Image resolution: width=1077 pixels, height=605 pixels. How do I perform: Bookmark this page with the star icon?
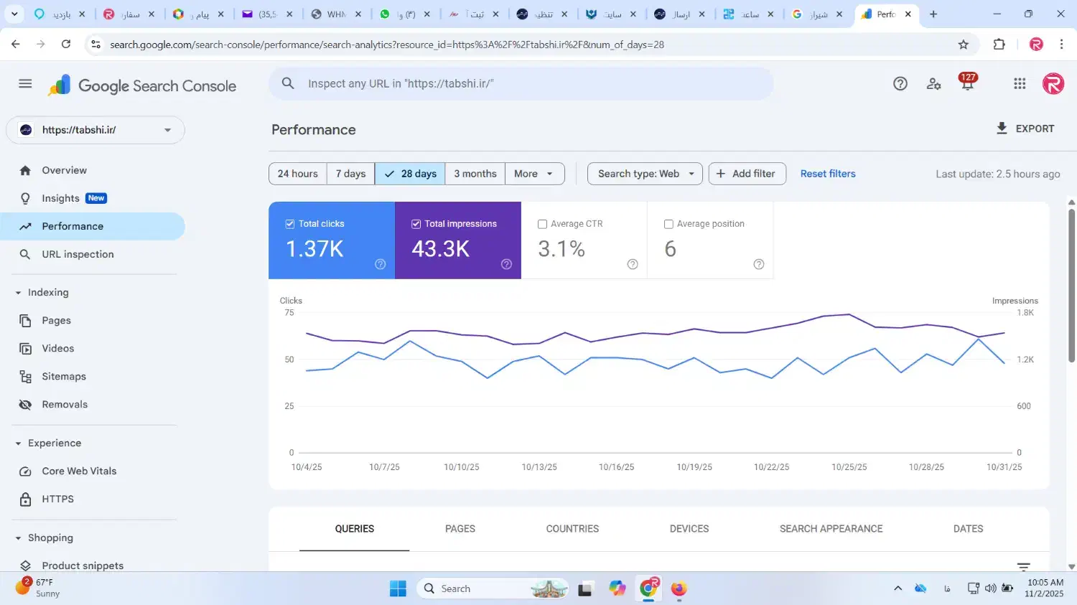(x=964, y=44)
